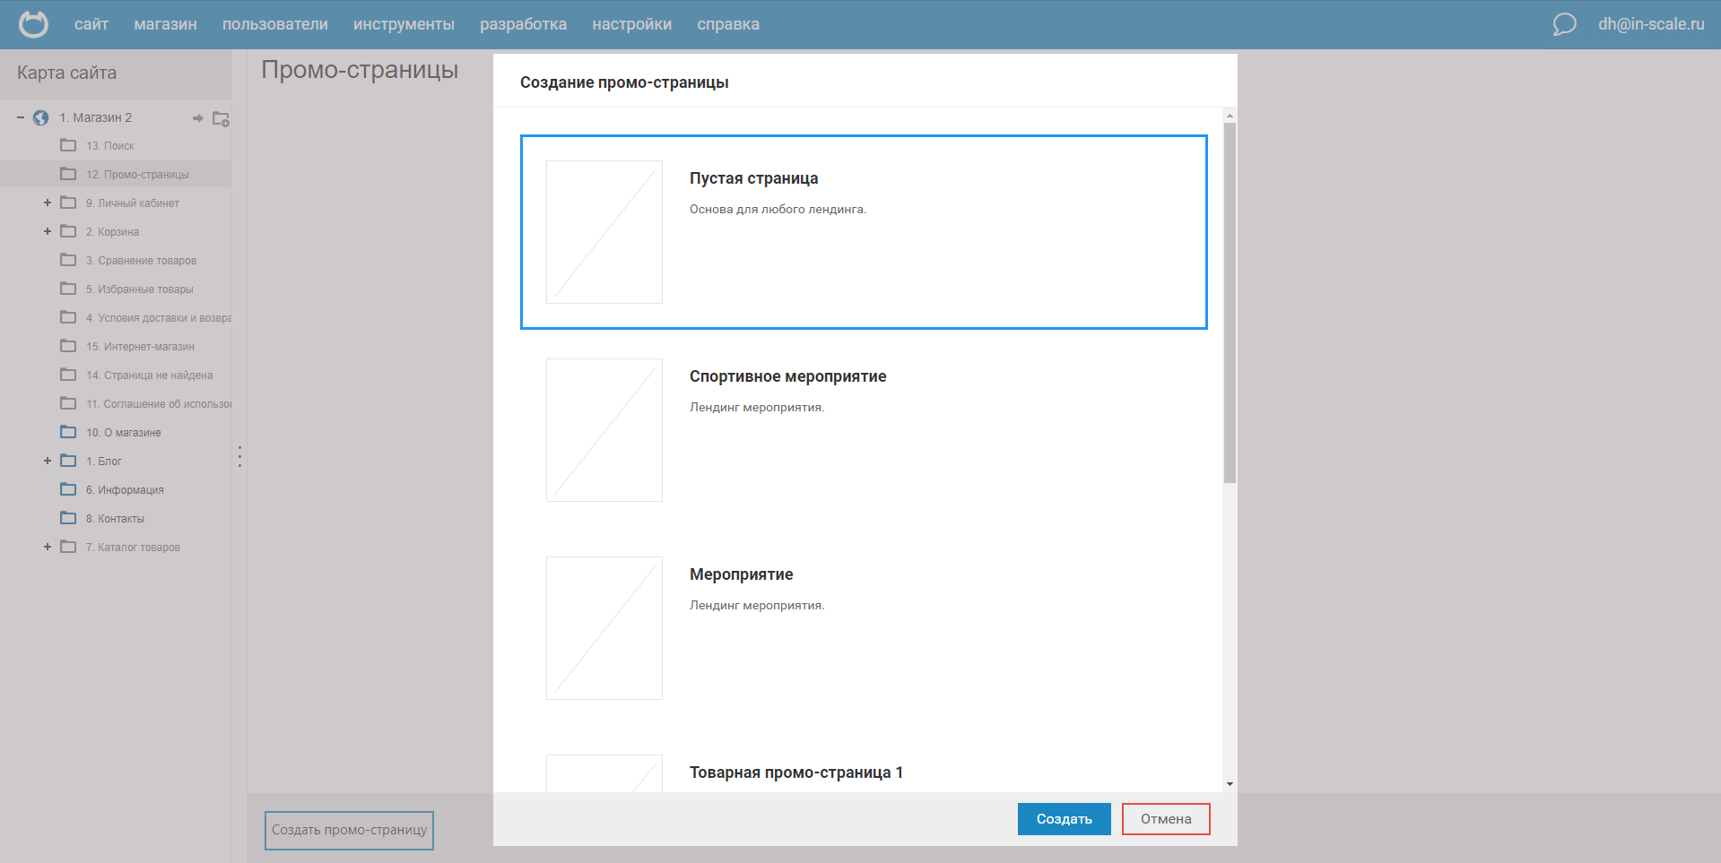Screen dimensions: 1721x863
Task: Click the globe icon beside Магазин 2
Action: 40,117
